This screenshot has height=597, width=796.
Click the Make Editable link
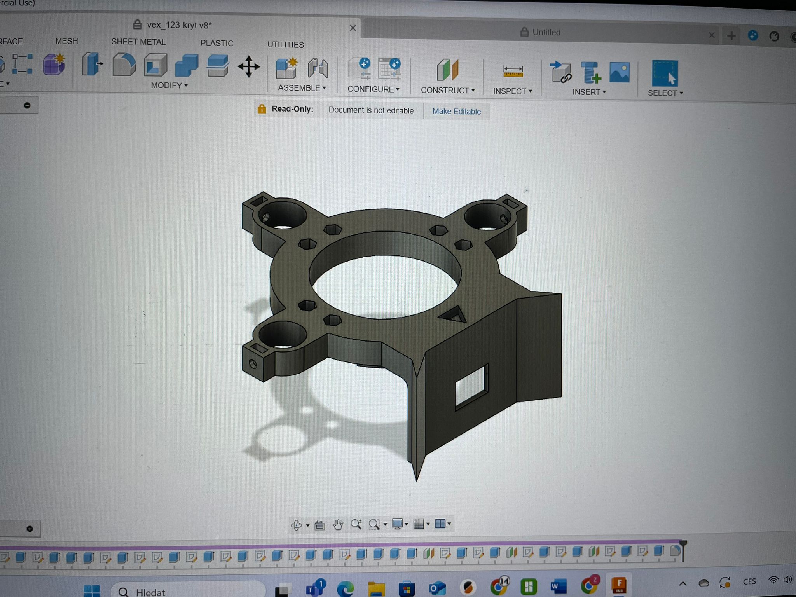tap(457, 112)
